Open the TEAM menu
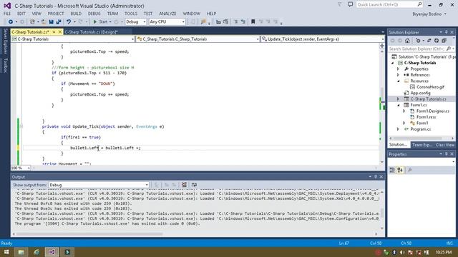 (112, 14)
